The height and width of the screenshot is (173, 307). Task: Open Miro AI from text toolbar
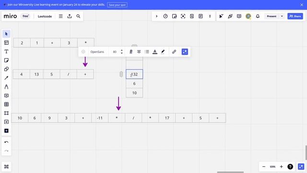tap(185, 51)
